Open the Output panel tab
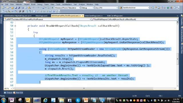Viewport: 183px width, 103px height. (x=8, y=93)
